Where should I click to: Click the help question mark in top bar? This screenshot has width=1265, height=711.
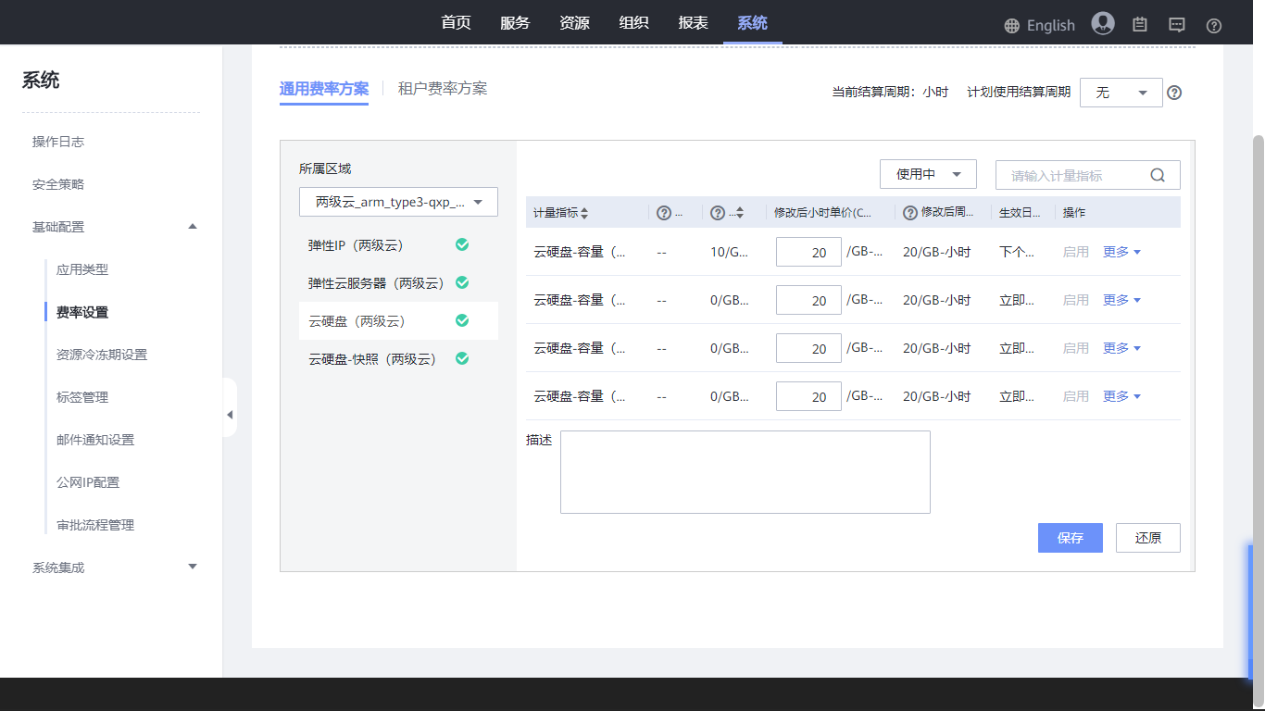pyautogui.click(x=1214, y=26)
